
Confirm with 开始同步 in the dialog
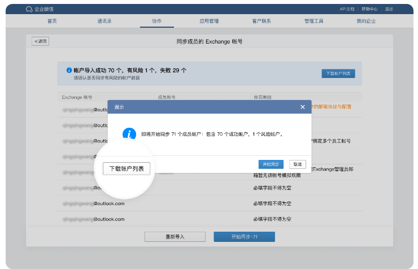(x=271, y=164)
